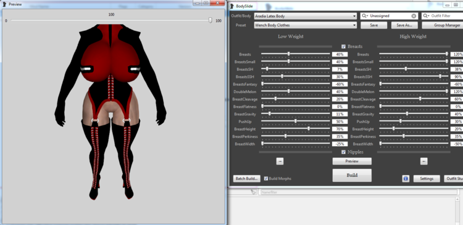Click the Namefilter input field

[x=358, y=192]
